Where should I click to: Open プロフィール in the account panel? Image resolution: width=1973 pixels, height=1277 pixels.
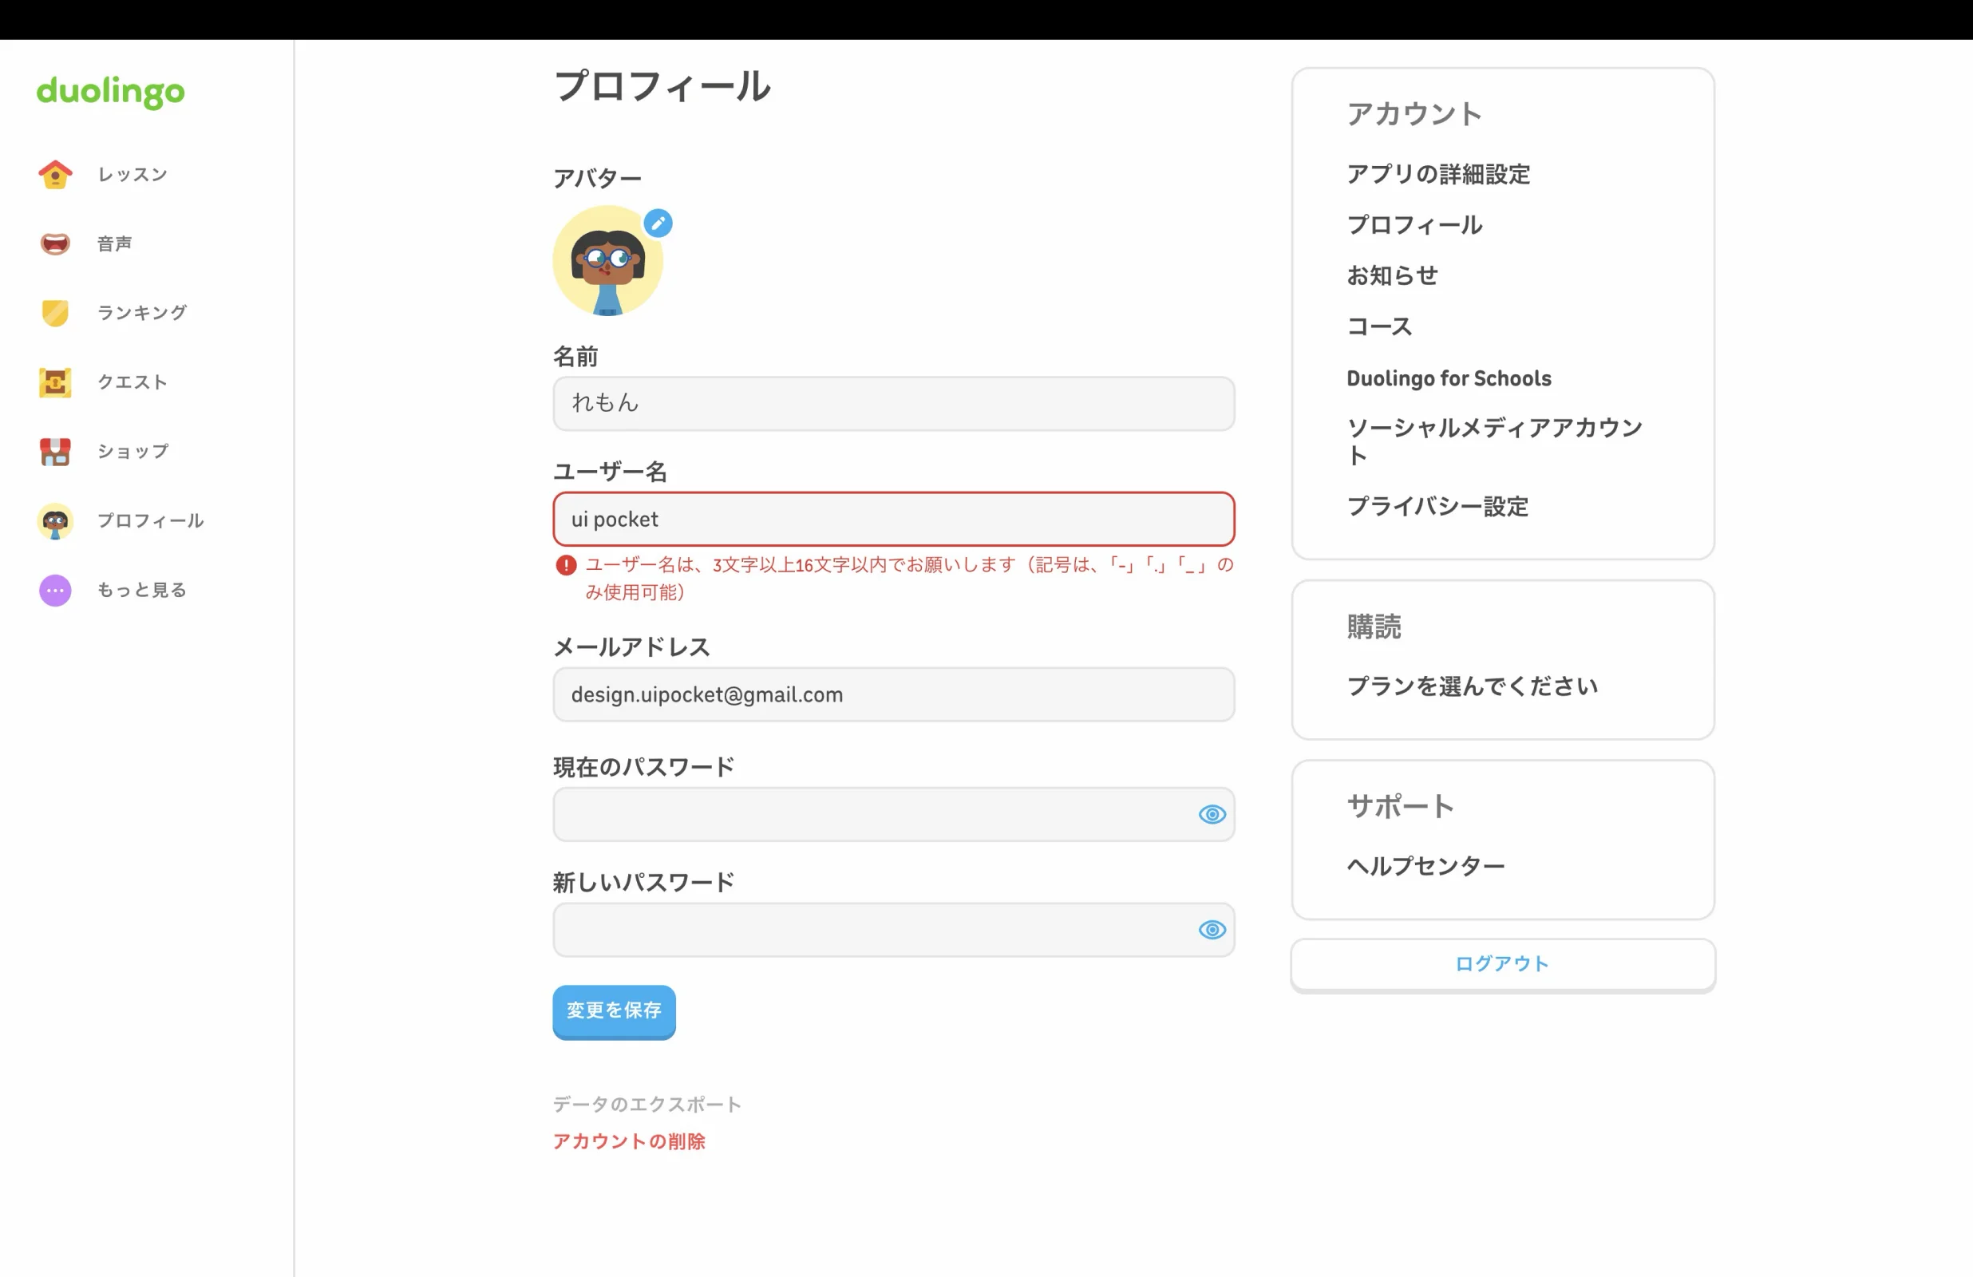coord(1415,225)
